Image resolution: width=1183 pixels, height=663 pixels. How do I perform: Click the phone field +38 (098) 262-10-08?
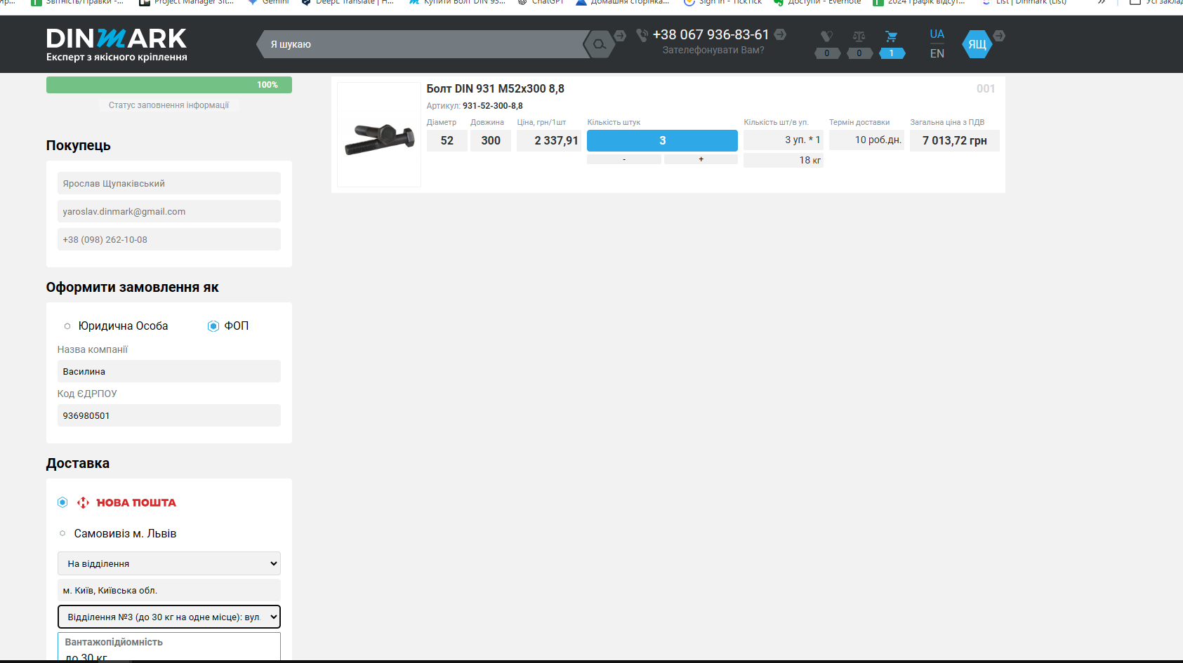(169, 239)
